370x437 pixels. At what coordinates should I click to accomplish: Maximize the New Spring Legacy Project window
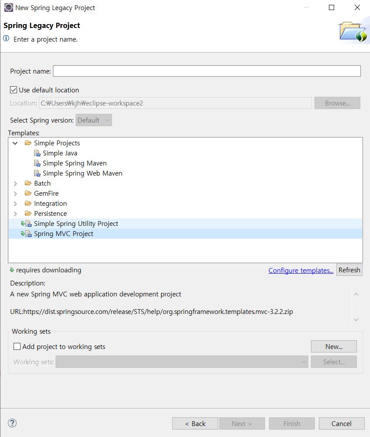point(332,7)
